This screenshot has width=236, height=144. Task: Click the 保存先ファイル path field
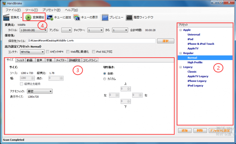coord(92,41)
